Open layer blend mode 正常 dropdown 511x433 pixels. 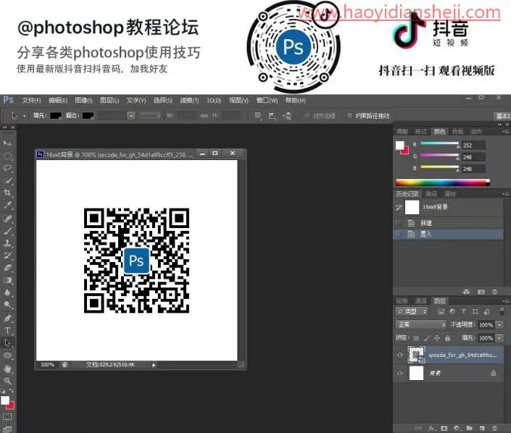click(420, 324)
